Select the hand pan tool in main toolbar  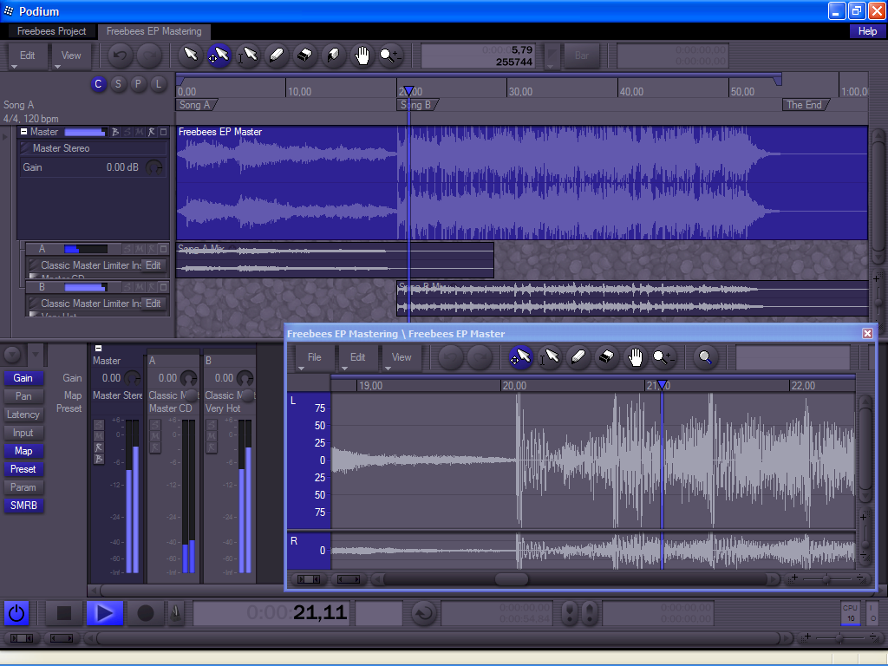click(362, 55)
